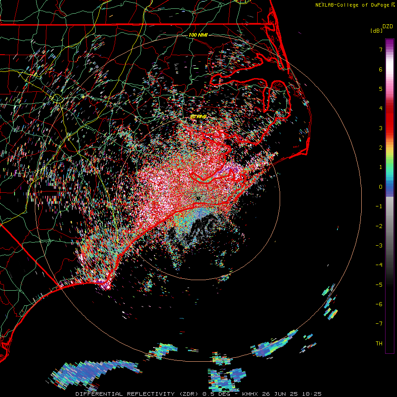Click the 2 value on color scale
Viewport: 397px width, 397px height.
coord(381,148)
